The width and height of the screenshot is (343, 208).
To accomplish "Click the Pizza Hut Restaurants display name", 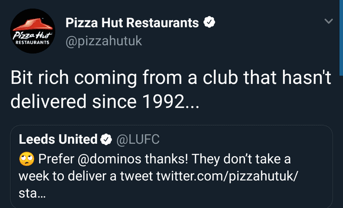I will pyautogui.click(x=132, y=22).
